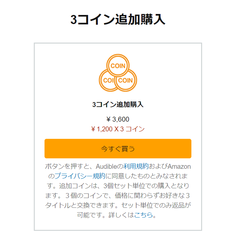The width and height of the screenshot is (232, 238).
Task: Click the ¥3,600 total price
Action: (x=118, y=119)
